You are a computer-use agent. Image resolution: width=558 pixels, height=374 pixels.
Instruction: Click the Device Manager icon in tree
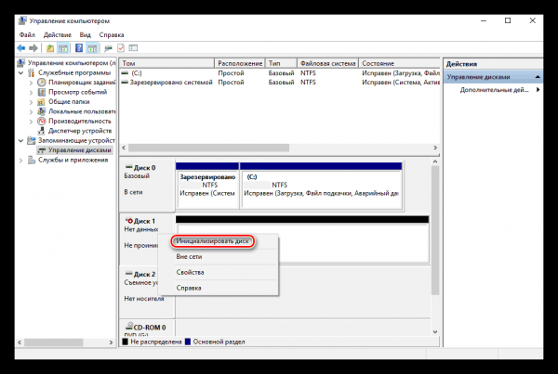[42, 131]
